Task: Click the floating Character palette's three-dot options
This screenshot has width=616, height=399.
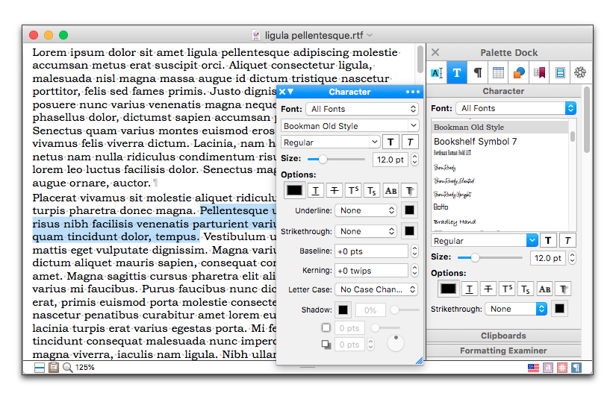Action: pyautogui.click(x=413, y=92)
